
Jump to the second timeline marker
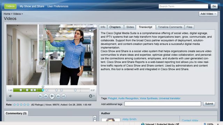27,90
